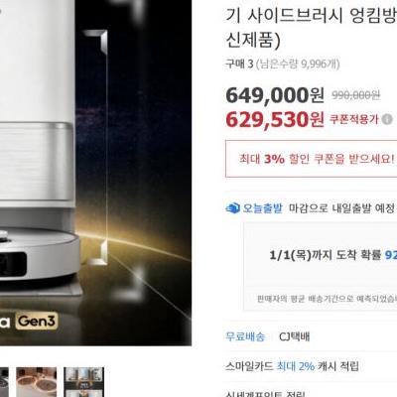397x397 pixels.
Task: Click the 오늘출발 delivery truck icon
Action: (x=232, y=208)
